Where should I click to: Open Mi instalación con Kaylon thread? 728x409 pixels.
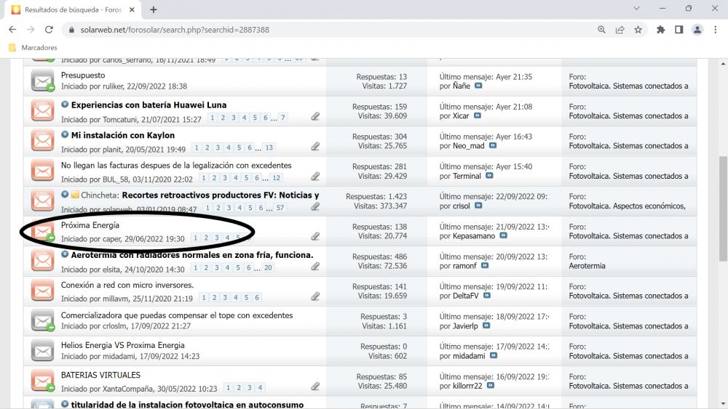click(122, 135)
